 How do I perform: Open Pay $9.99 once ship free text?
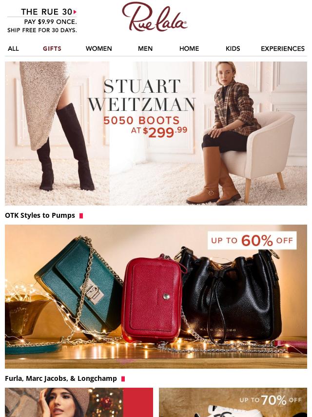pos(42,26)
